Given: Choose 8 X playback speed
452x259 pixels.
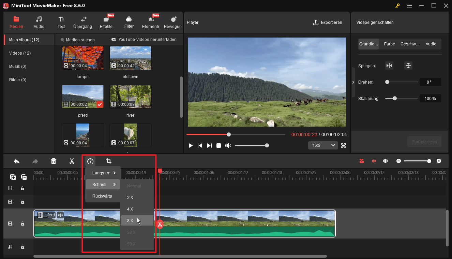Looking at the screenshot, I should tap(130, 220).
